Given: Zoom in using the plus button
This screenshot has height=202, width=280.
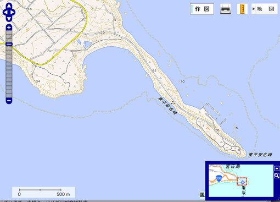Looking at the screenshot, I should click(x=9, y=28).
